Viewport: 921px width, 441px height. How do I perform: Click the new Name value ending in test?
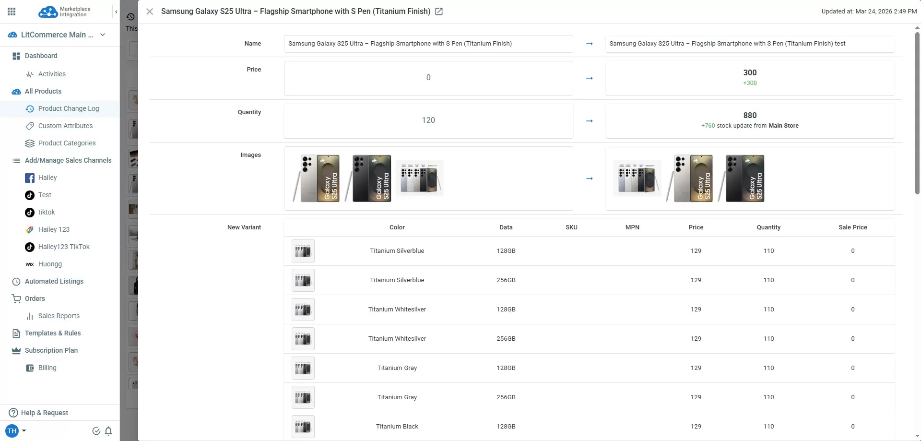coord(750,44)
